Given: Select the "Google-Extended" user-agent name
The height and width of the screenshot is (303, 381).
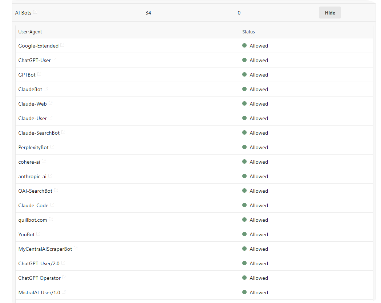Looking at the screenshot, I should pos(38,46).
